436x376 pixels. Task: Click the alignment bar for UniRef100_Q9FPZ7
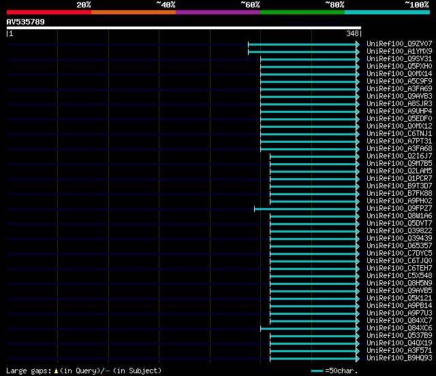(x=305, y=209)
